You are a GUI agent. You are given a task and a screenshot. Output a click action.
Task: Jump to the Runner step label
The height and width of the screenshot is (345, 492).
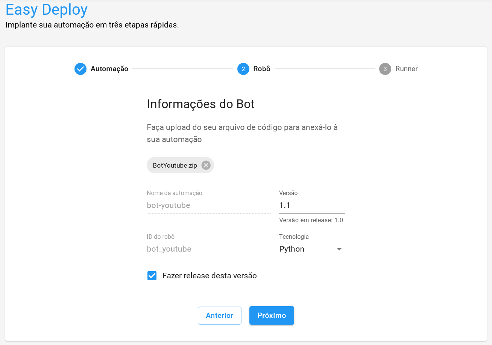[x=407, y=69]
